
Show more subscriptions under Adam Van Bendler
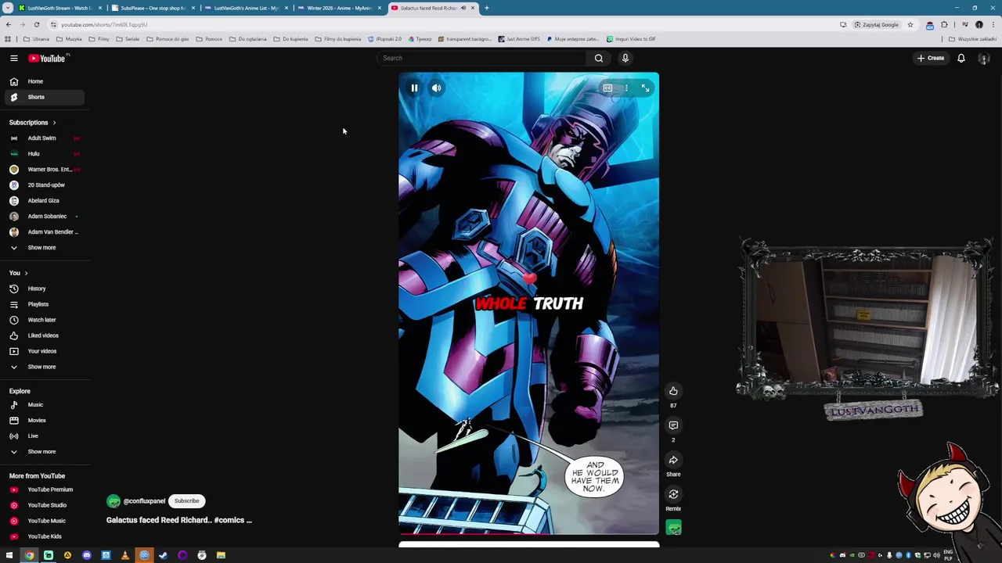click(x=44, y=248)
